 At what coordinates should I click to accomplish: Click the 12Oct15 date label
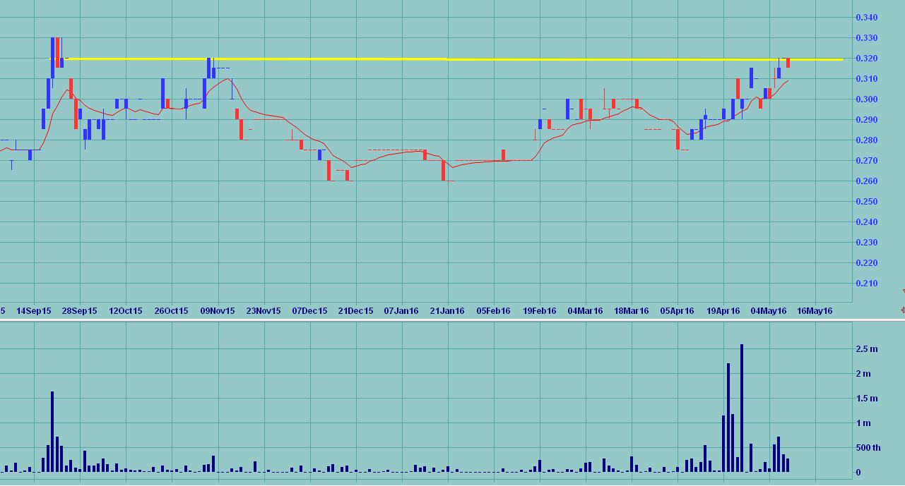coord(126,311)
